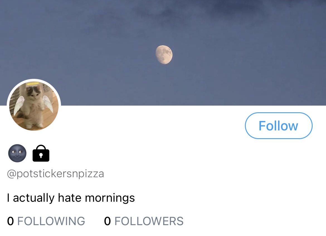
Task: Tap the halo above the kitten avatar
Action: [33, 83]
